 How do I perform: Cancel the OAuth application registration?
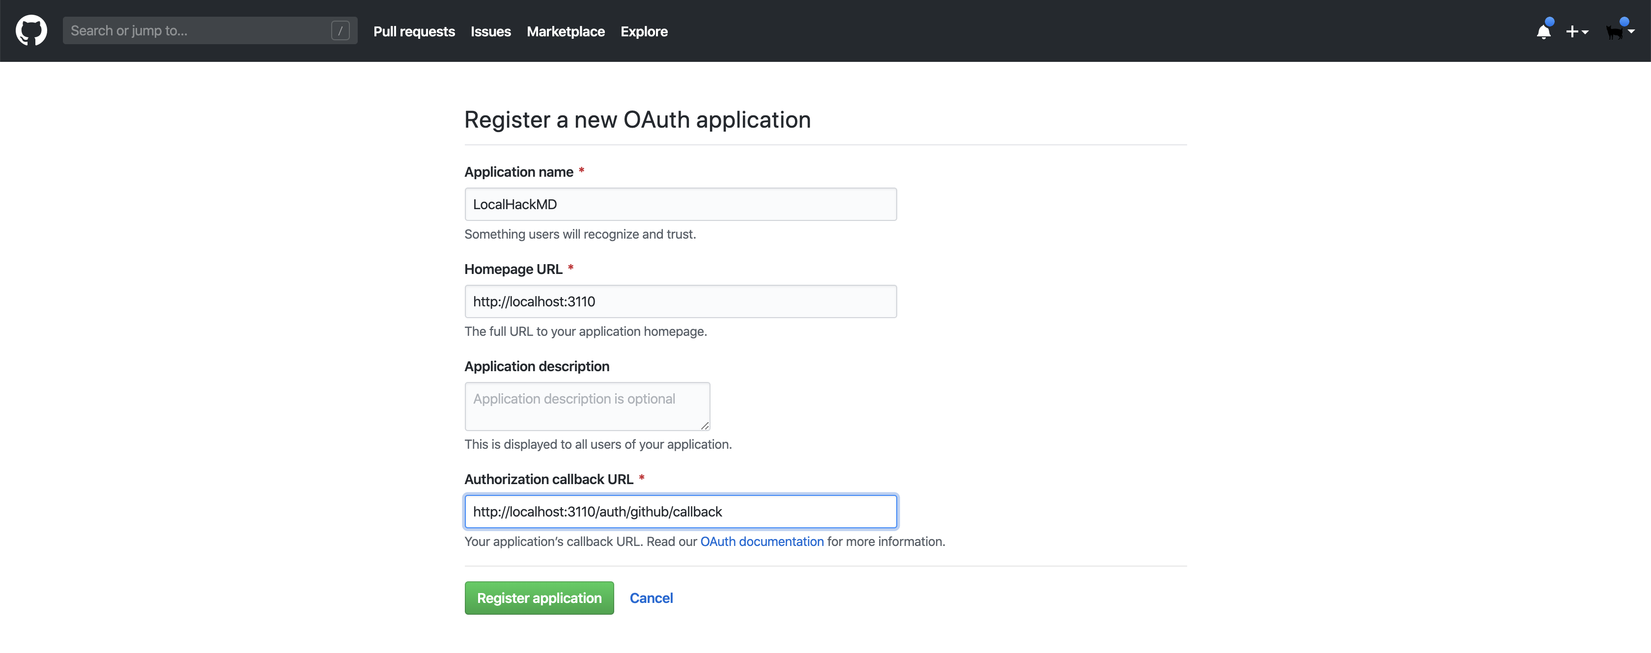click(x=651, y=598)
